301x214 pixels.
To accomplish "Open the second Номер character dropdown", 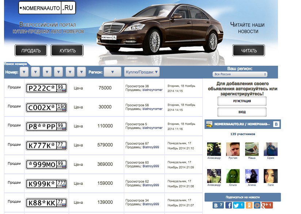I will click(x=35, y=72).
